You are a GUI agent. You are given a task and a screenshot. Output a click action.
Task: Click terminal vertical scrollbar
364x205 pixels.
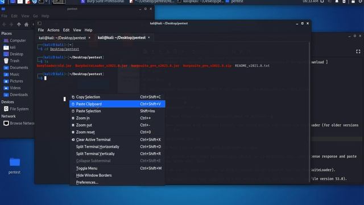coord(309,112)
